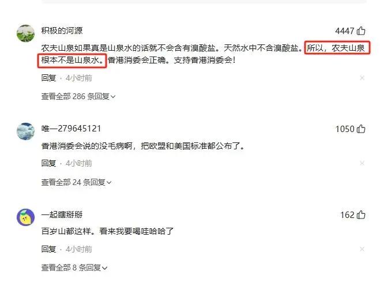
Task: Dismiss the 一起瞎掰掰 comment with the X
Action: 362,249
